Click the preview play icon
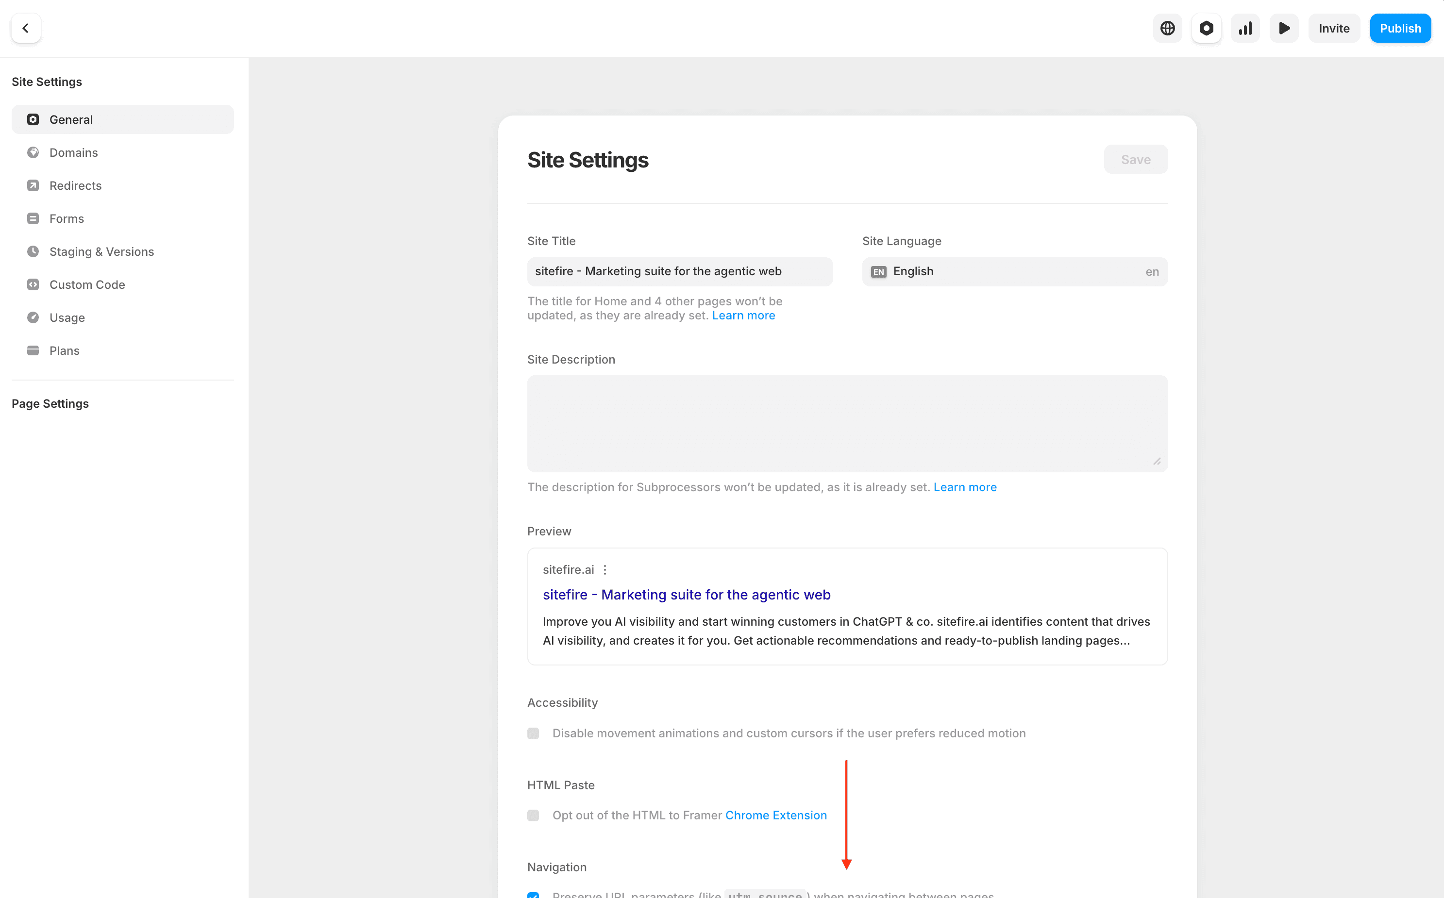 tap(1284, 28)
